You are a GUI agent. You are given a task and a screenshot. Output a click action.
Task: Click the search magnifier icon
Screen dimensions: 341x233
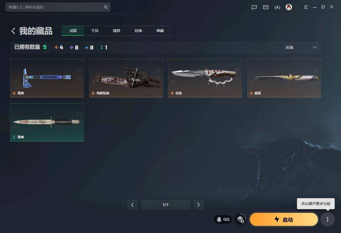point(106,7)
